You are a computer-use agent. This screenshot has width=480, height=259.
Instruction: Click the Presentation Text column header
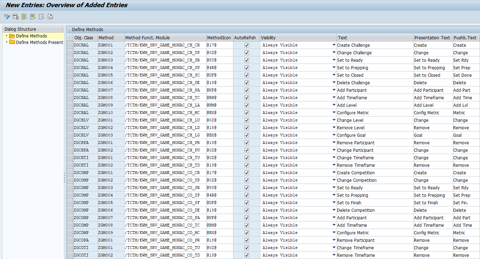point(432,38)
